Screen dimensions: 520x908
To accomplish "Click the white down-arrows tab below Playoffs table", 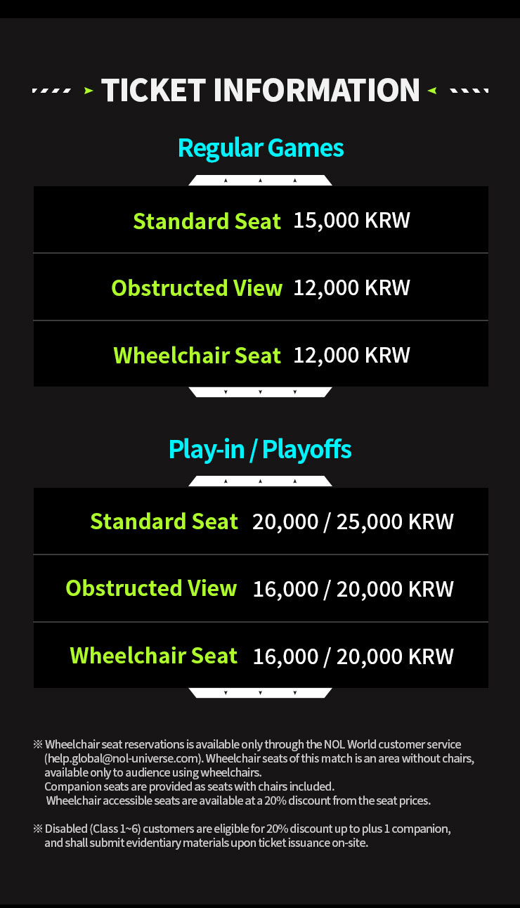I will 260,693.
